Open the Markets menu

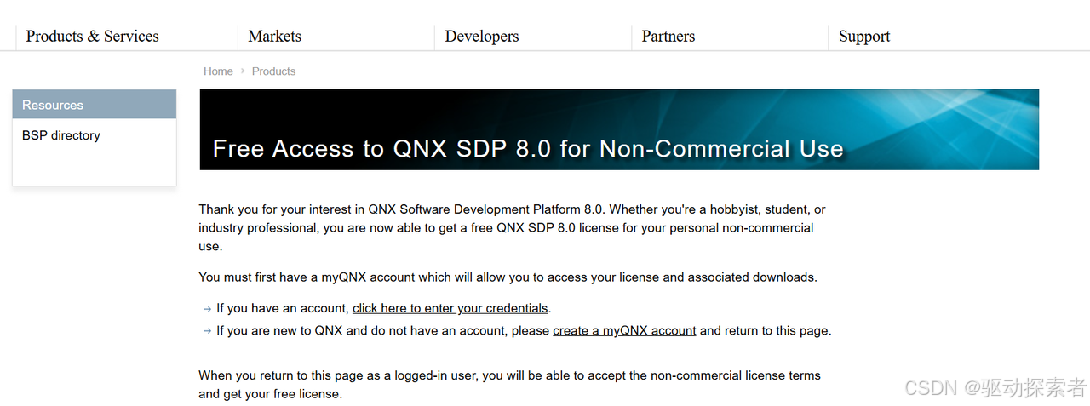[274, 37]
